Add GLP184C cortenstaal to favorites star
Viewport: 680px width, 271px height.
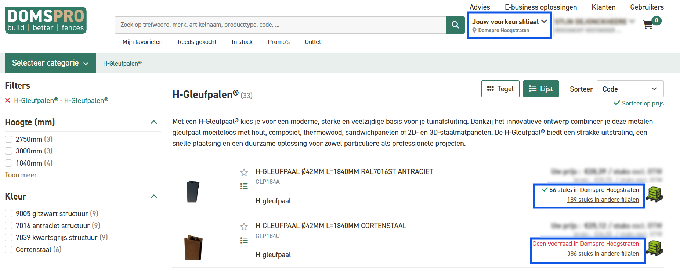click(244, 226)
